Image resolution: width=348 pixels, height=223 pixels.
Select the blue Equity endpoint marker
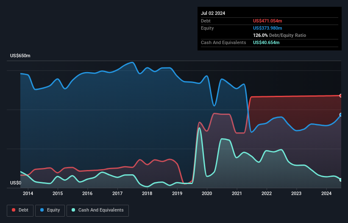341,115
